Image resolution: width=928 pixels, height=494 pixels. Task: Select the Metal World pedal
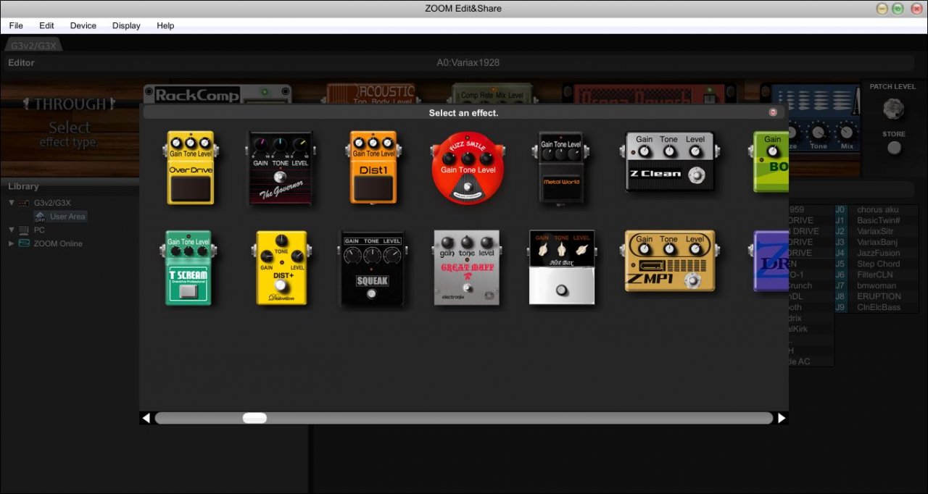(561, 167)
